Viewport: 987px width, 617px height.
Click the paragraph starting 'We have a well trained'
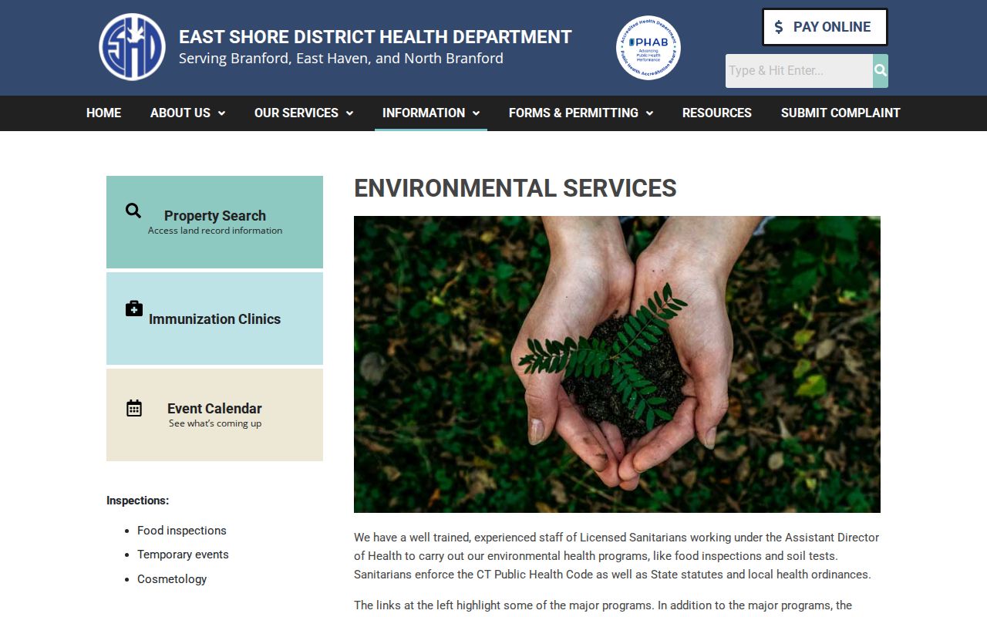(x=617, y=556)
